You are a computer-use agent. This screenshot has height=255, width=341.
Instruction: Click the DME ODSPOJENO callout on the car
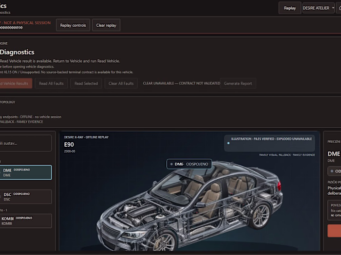coord(189,164)
